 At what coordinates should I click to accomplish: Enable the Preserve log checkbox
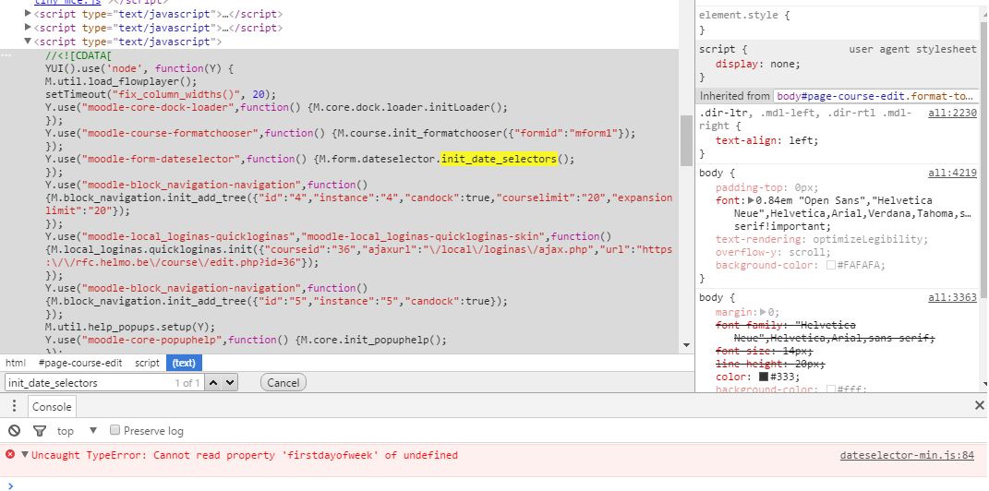(x=115, y=430)
